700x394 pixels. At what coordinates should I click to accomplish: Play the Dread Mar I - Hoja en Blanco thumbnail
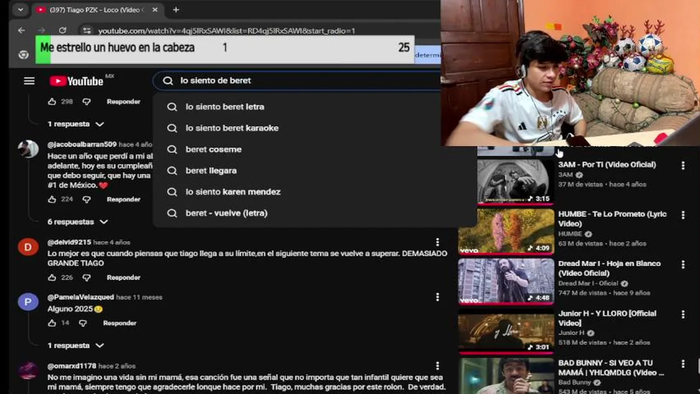pos(506,281)
